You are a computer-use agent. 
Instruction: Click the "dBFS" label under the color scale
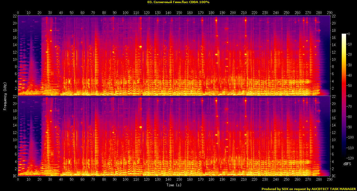[347, 164]
